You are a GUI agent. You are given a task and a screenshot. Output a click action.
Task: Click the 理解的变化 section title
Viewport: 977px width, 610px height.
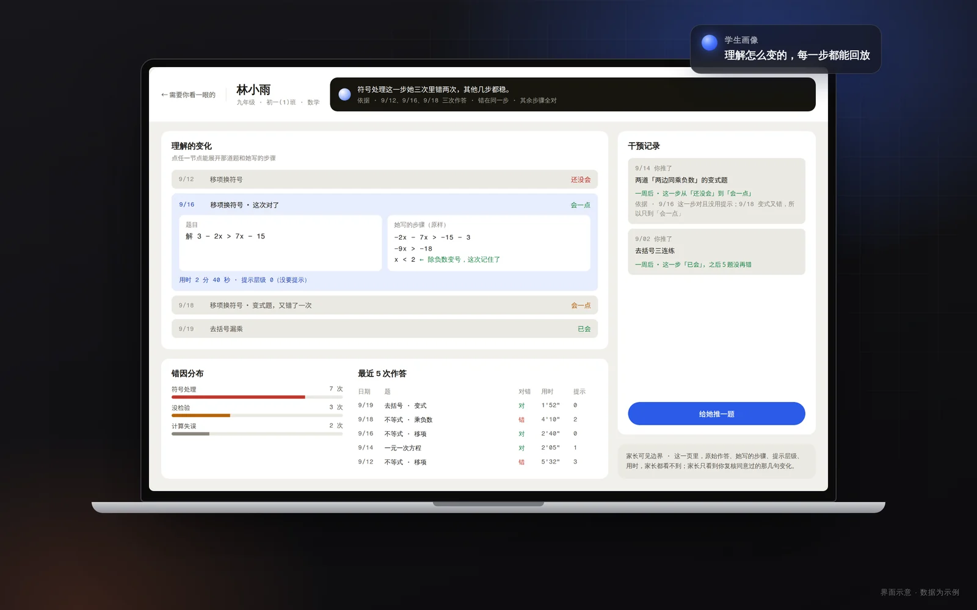(x=192, y=146)
